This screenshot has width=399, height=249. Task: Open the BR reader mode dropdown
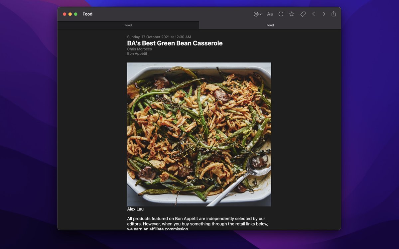(x=257, y=14)
